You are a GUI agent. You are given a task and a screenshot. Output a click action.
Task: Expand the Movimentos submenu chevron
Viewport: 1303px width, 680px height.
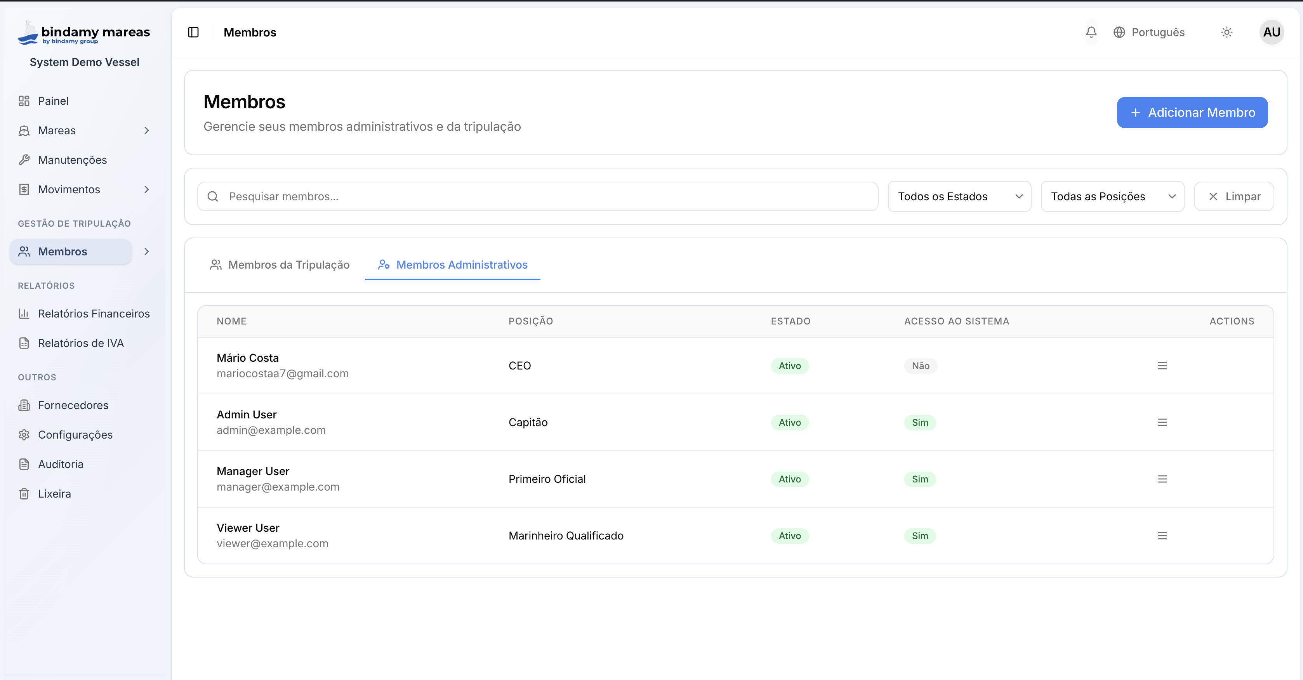tap(147, 189)
